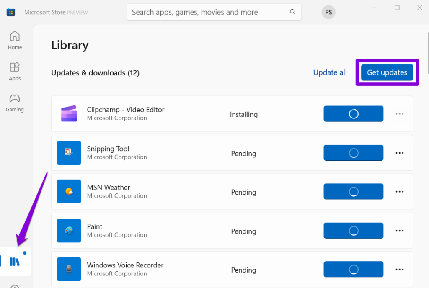Click the search magnifier icon

click(292, 12)
